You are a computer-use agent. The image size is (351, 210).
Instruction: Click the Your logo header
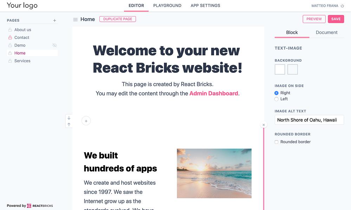click(x=22, y=5)
